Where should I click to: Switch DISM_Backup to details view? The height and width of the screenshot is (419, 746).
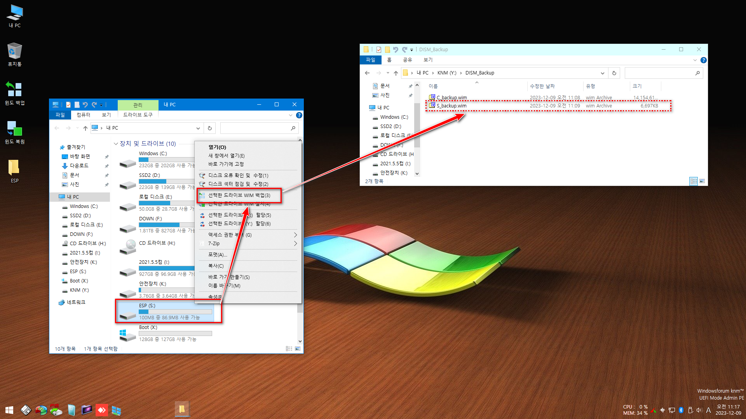pos(694,181)
